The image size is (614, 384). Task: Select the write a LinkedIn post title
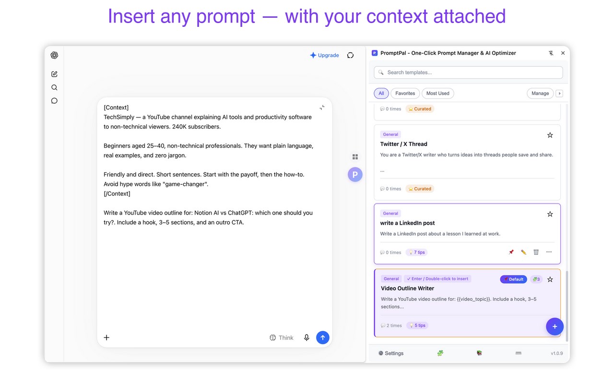click(x=408, y=223)
